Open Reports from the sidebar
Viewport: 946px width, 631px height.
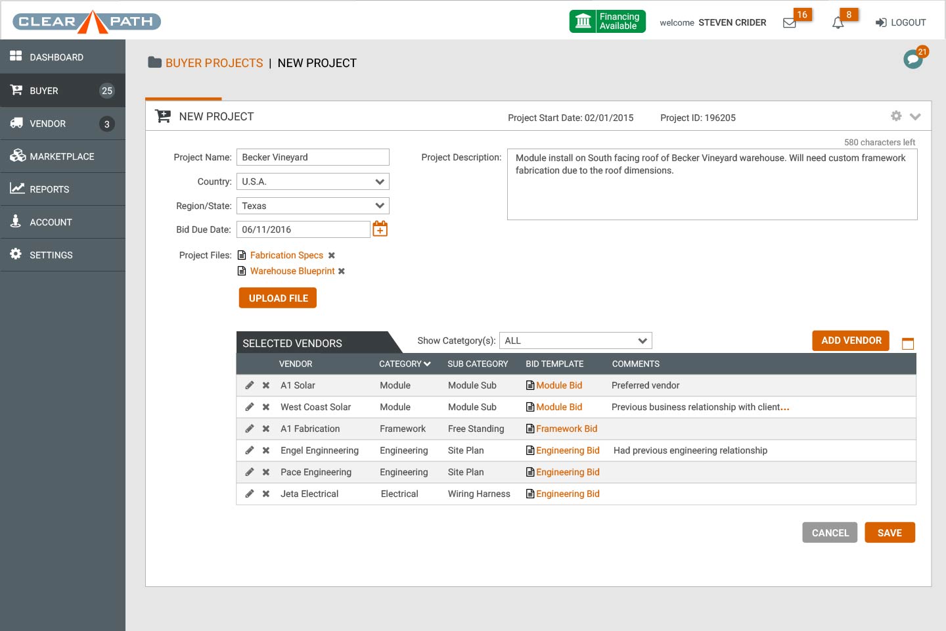pyautogui.click(x=62, y=189)
